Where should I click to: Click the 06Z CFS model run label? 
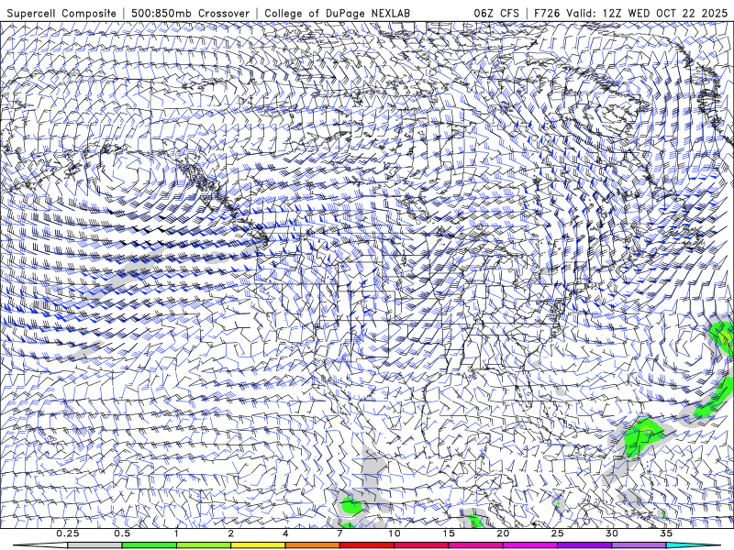click(496, 13)
